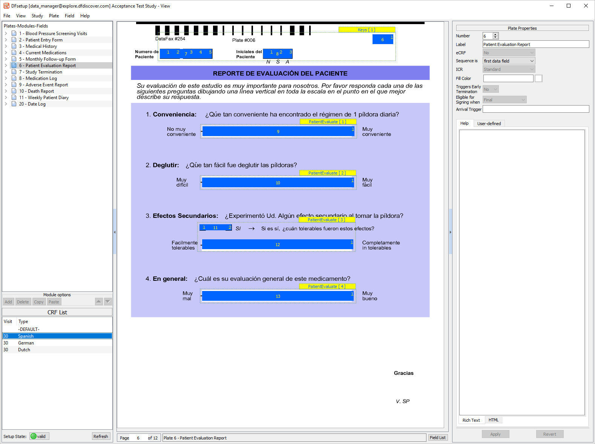
Task: Click the Adverse Event Report plate icon
Action: click(14, 85)
